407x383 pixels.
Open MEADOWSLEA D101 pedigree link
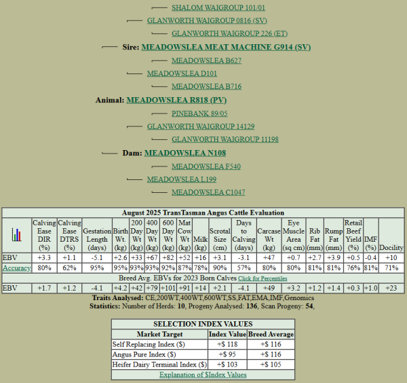(182, 73)
